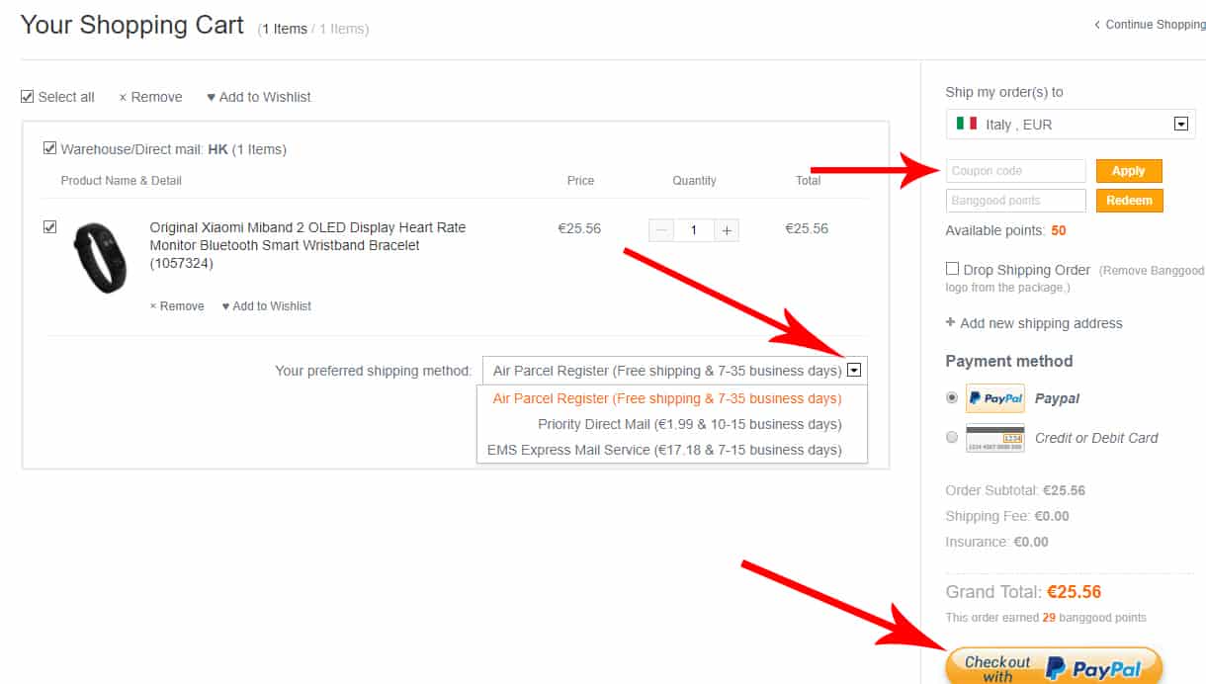Image resolution: width=1206 pixels, height=684 pixels.
Task: Click the quantity input field
Action: (x=694, y=230)
